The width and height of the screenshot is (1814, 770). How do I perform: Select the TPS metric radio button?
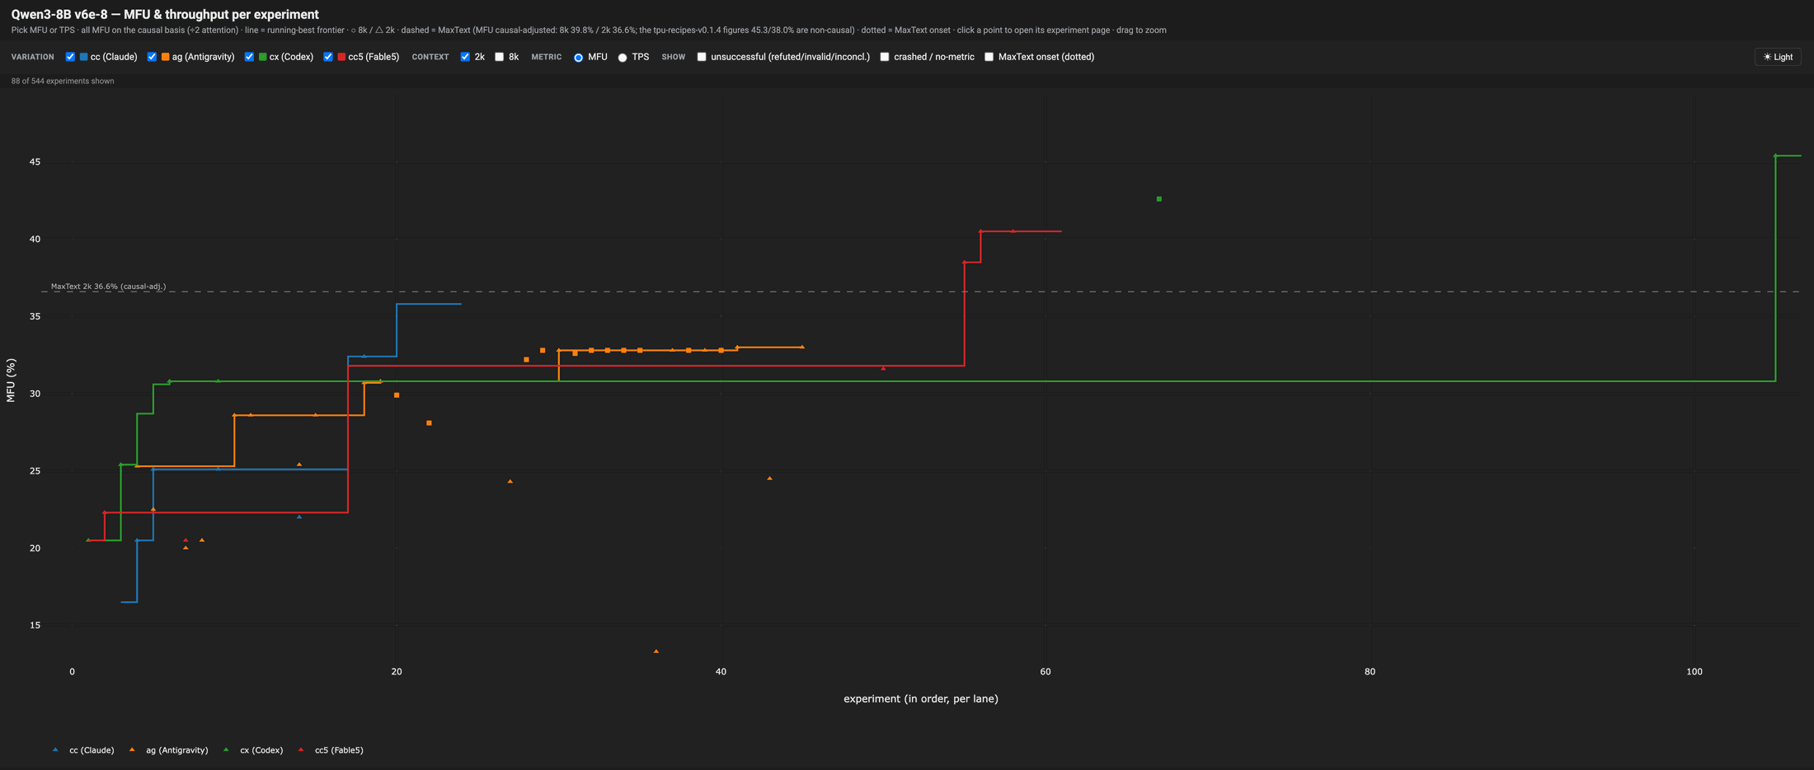pyautogui.click(x=623, y=58)
